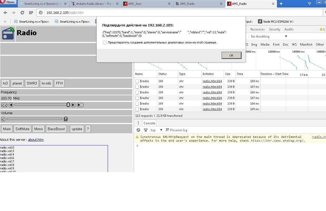Open the Security tab in DevTools

274,29
